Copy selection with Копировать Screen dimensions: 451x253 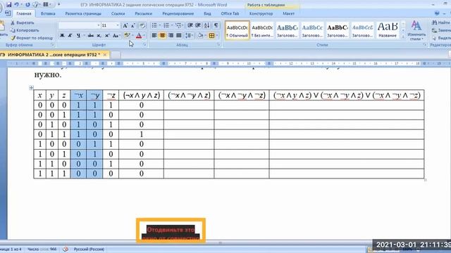click(x=25, y=30)
